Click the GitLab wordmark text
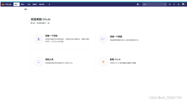This screenshot has width=187, height=101. pos(8,4)
